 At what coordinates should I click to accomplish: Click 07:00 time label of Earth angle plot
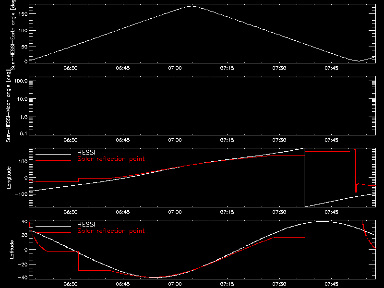175,68
